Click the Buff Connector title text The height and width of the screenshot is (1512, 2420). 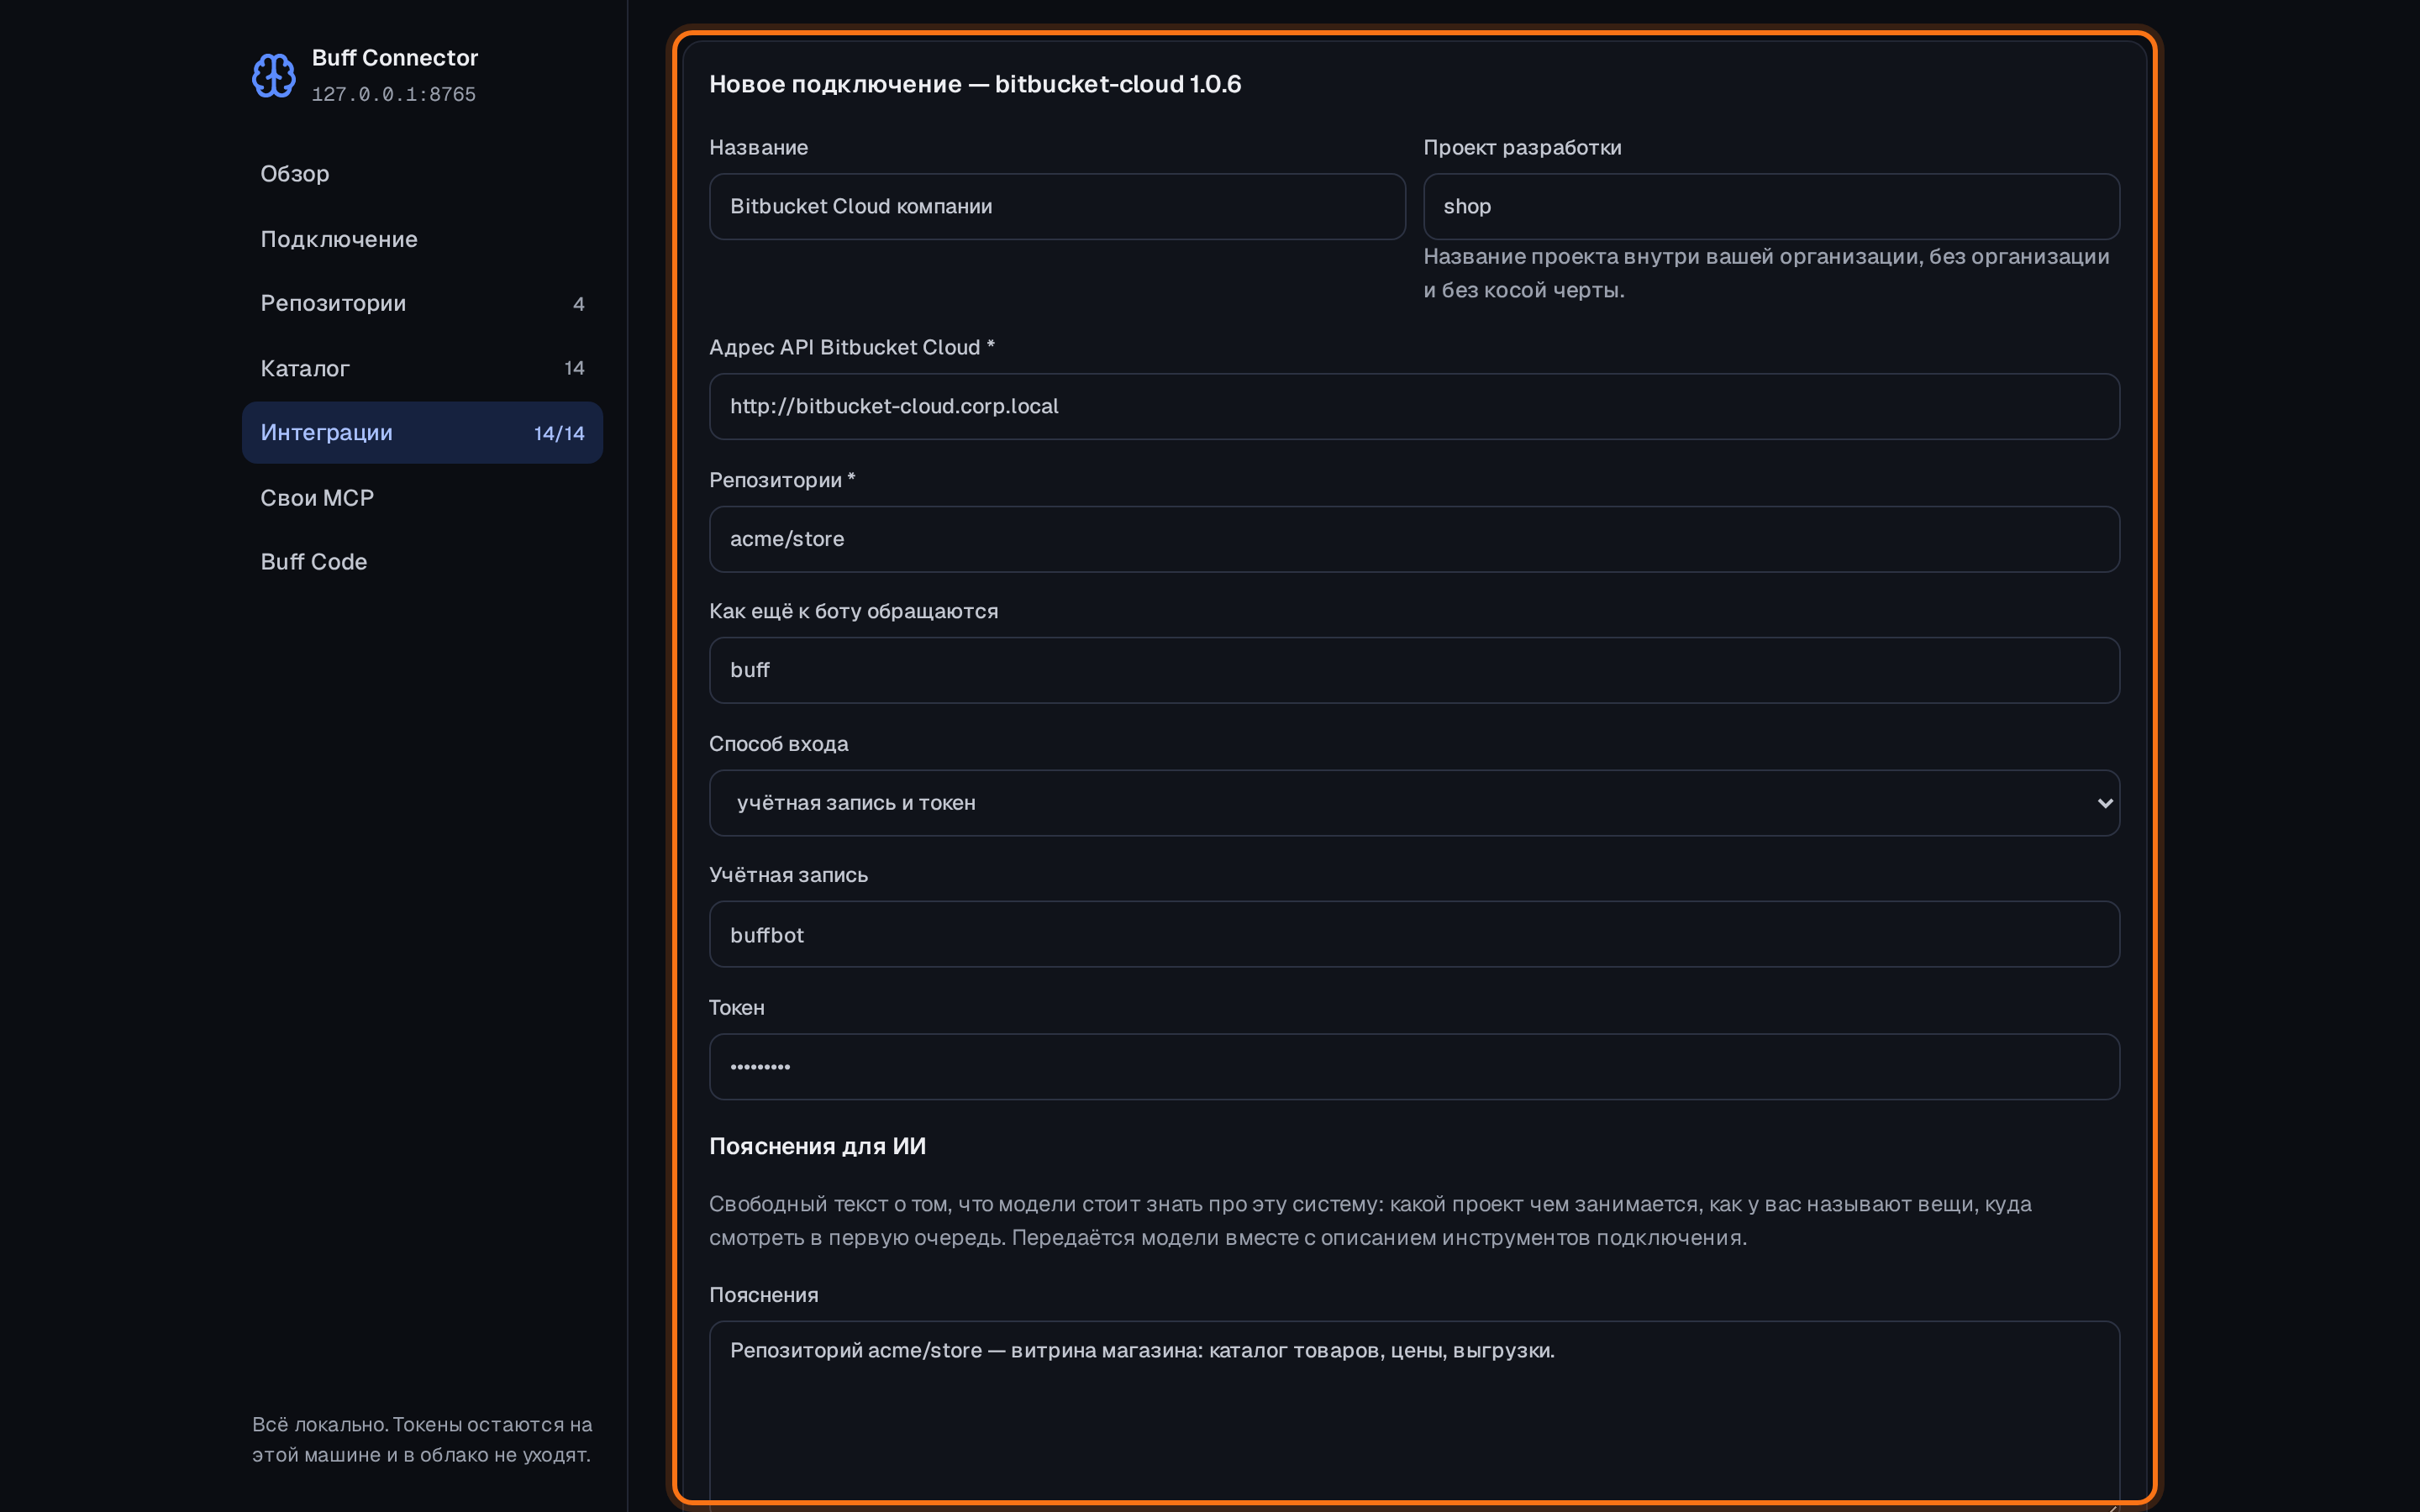tap(395, 58)
